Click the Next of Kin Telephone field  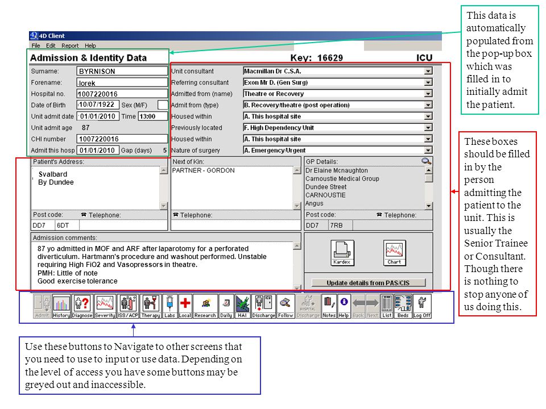pos(235,226)
